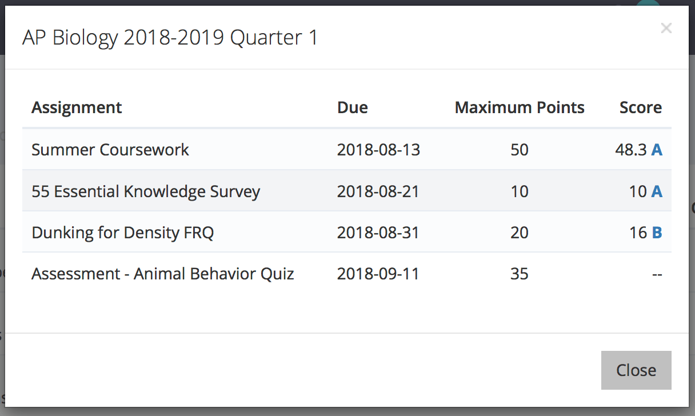Sort by Maximum Points column header
This screenshot has width=695, height=416.
coord(520,107)
